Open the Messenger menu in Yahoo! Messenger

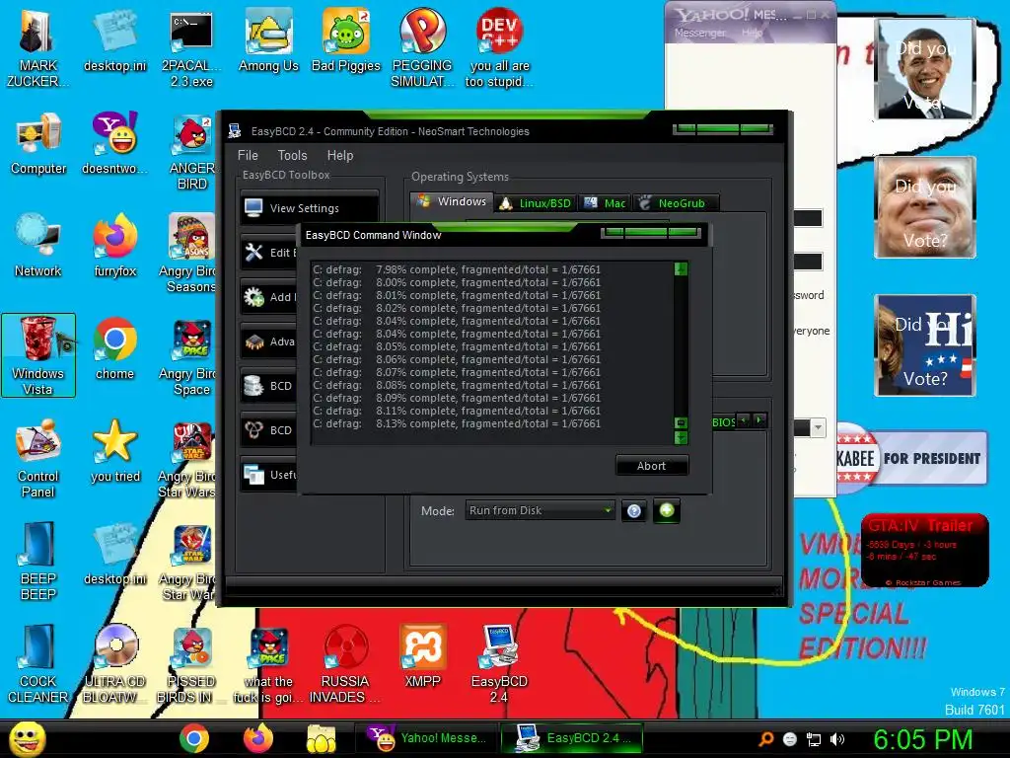699,33
